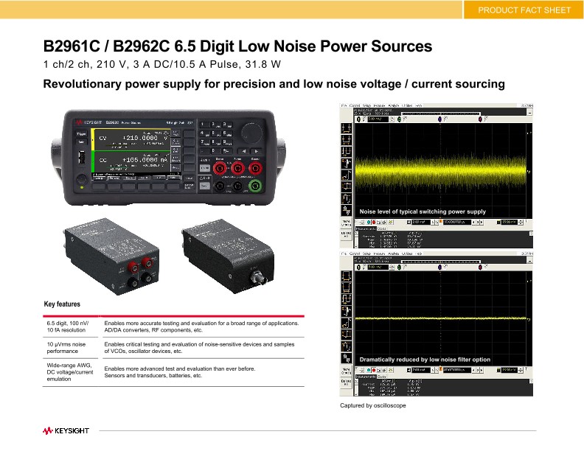Click channel 1 button in switching-supply scope capture
The height and width of the screenshot is (451, 584).
(358, 119)
